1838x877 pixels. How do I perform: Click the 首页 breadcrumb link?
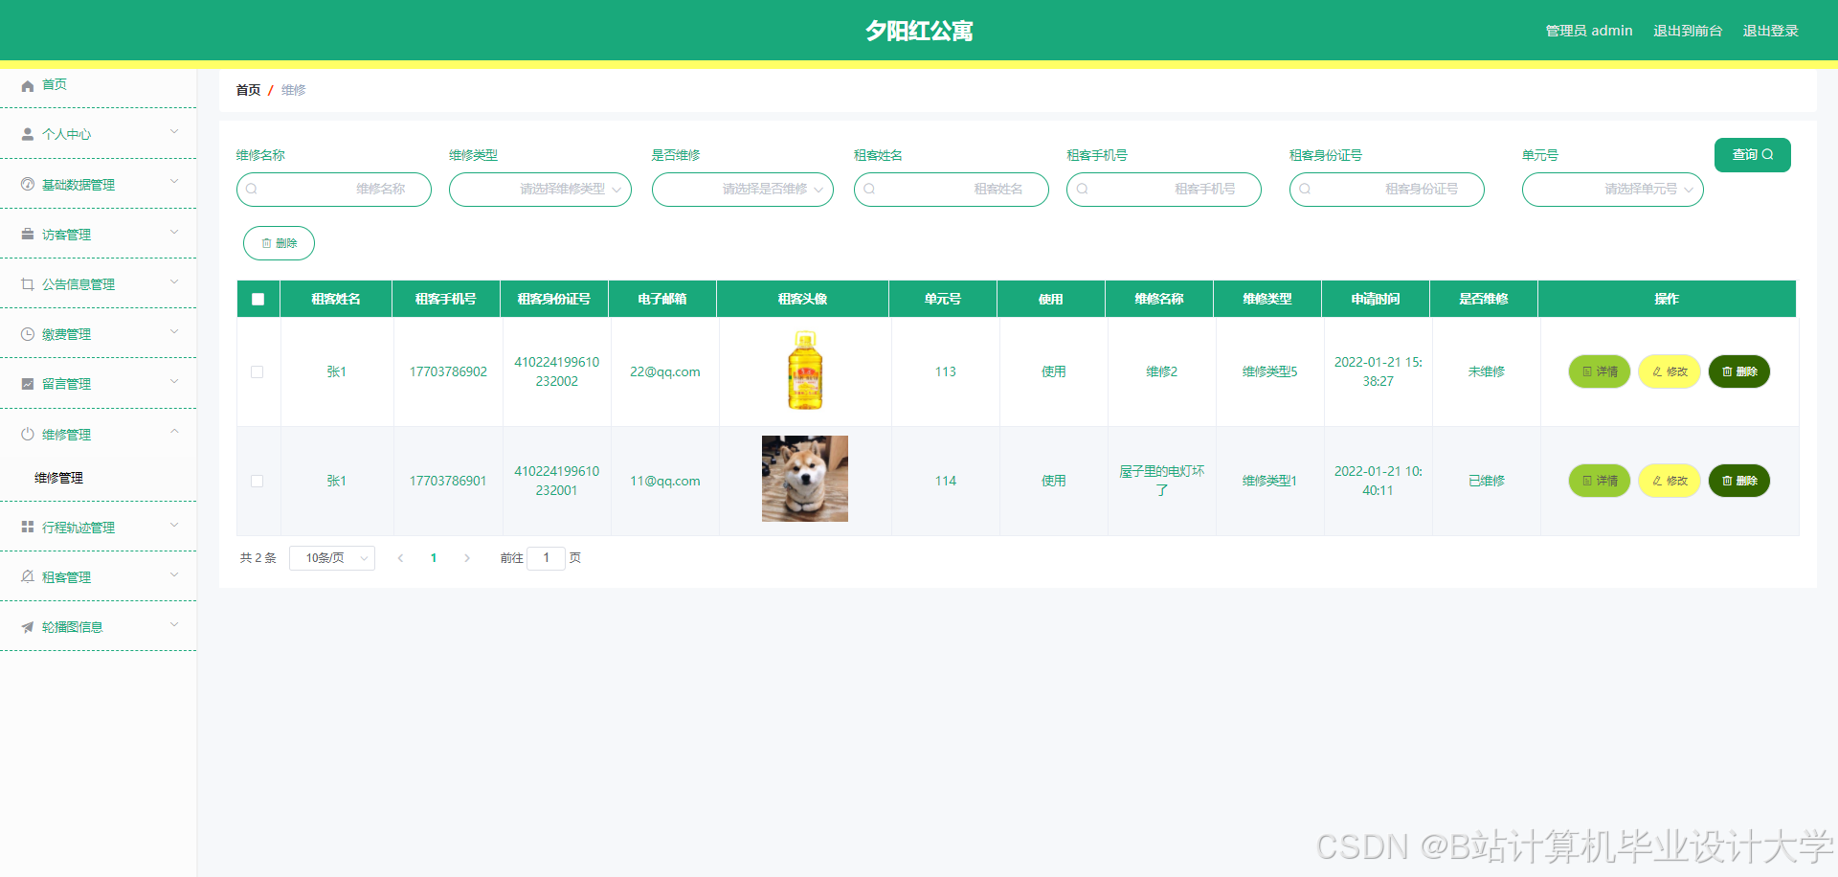coord(248,90)
